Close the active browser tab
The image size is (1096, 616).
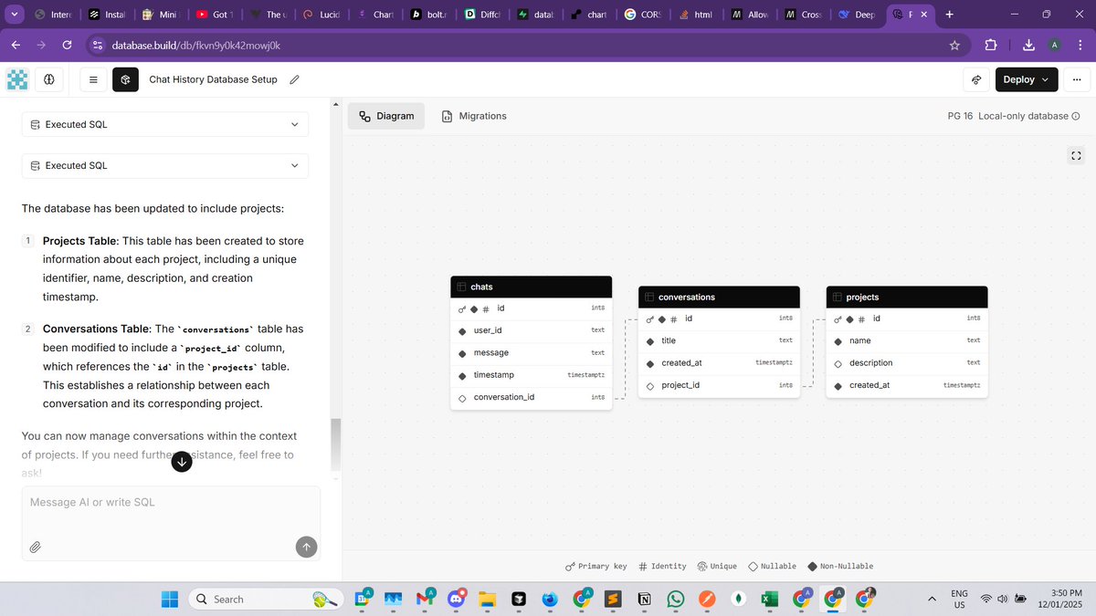(x=922, y=15)
